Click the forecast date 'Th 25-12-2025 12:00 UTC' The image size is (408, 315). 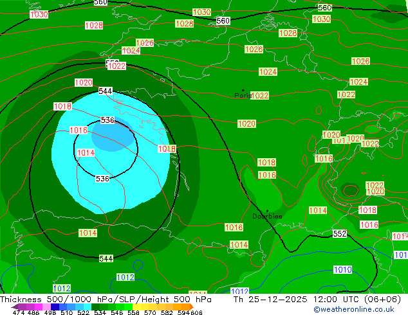[x=297, y=300]
